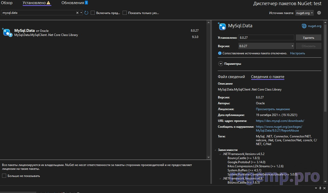Image resolution: width=328 pixels, height=193 pixels.
Task: Open the search box history dropdown
Action: point(81,13)
